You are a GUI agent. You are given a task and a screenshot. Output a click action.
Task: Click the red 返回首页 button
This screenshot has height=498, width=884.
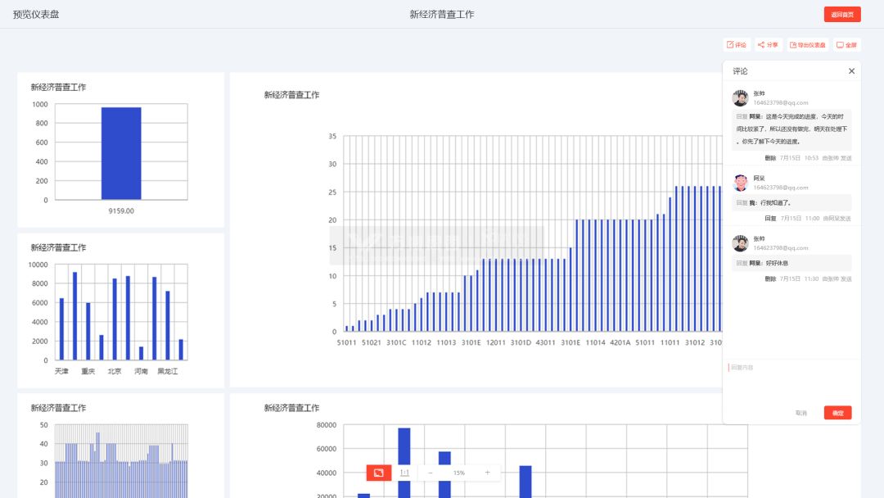pos(842,15)
